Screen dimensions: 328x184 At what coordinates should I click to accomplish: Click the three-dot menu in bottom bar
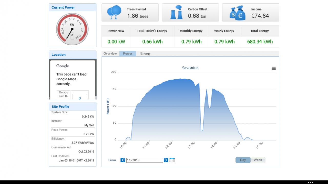tap(310, 182)
